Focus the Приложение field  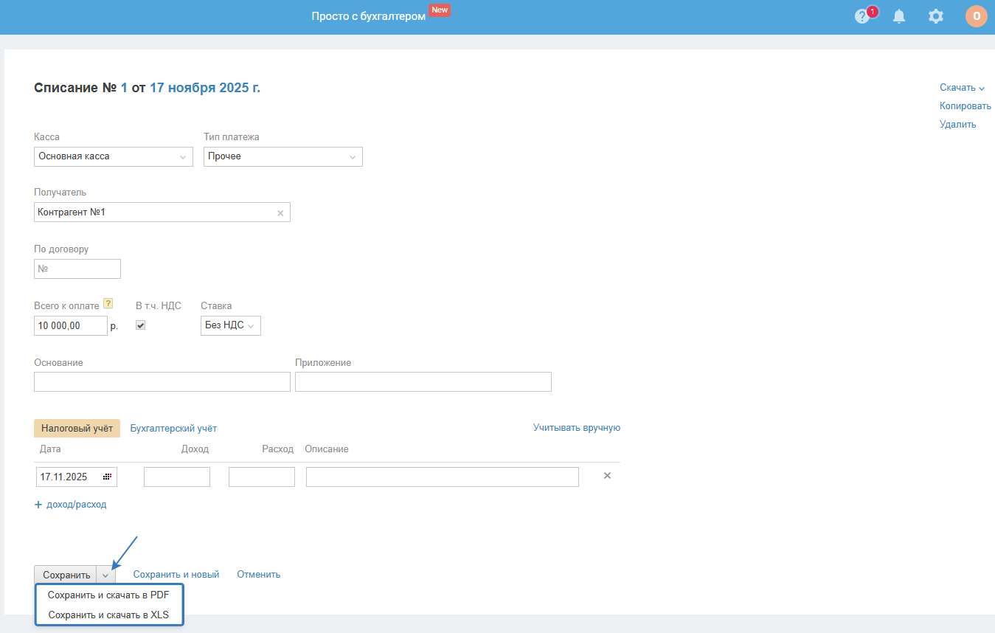coord(423,381)
